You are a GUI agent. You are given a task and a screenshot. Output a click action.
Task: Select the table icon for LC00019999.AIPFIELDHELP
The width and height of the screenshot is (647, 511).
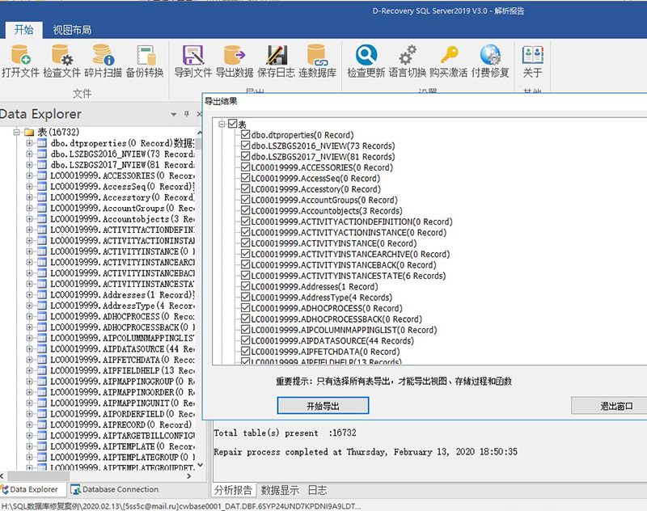42,370
